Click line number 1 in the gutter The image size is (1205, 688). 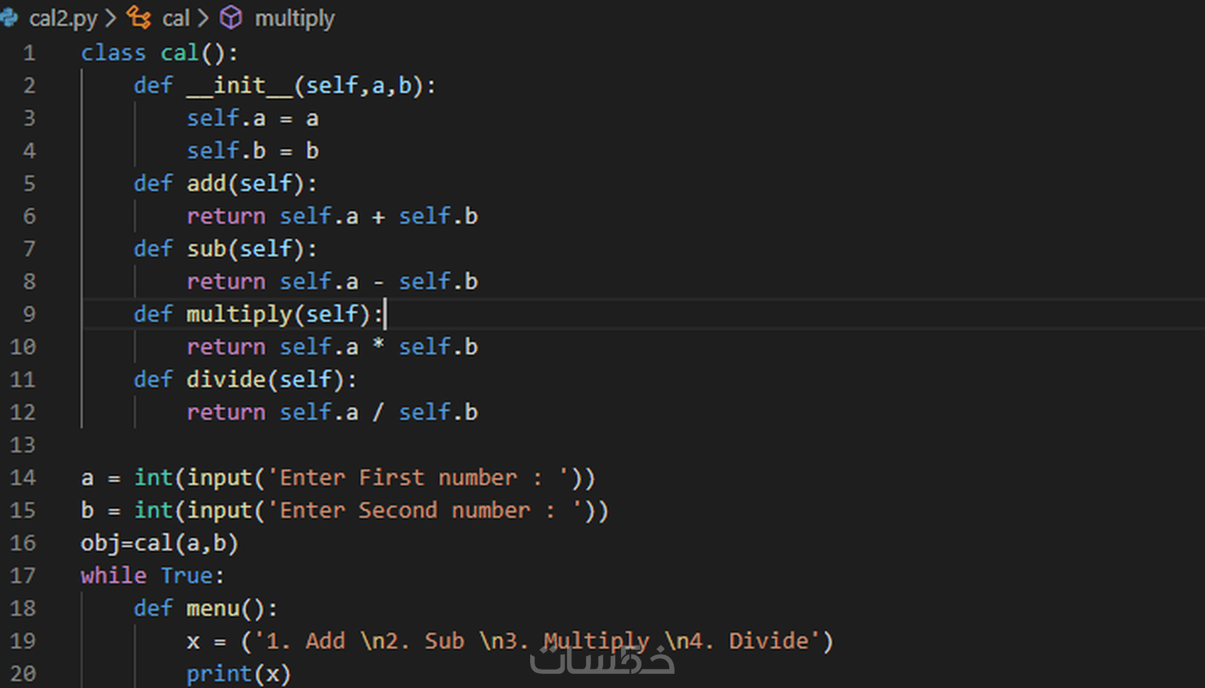coord(29,53)
